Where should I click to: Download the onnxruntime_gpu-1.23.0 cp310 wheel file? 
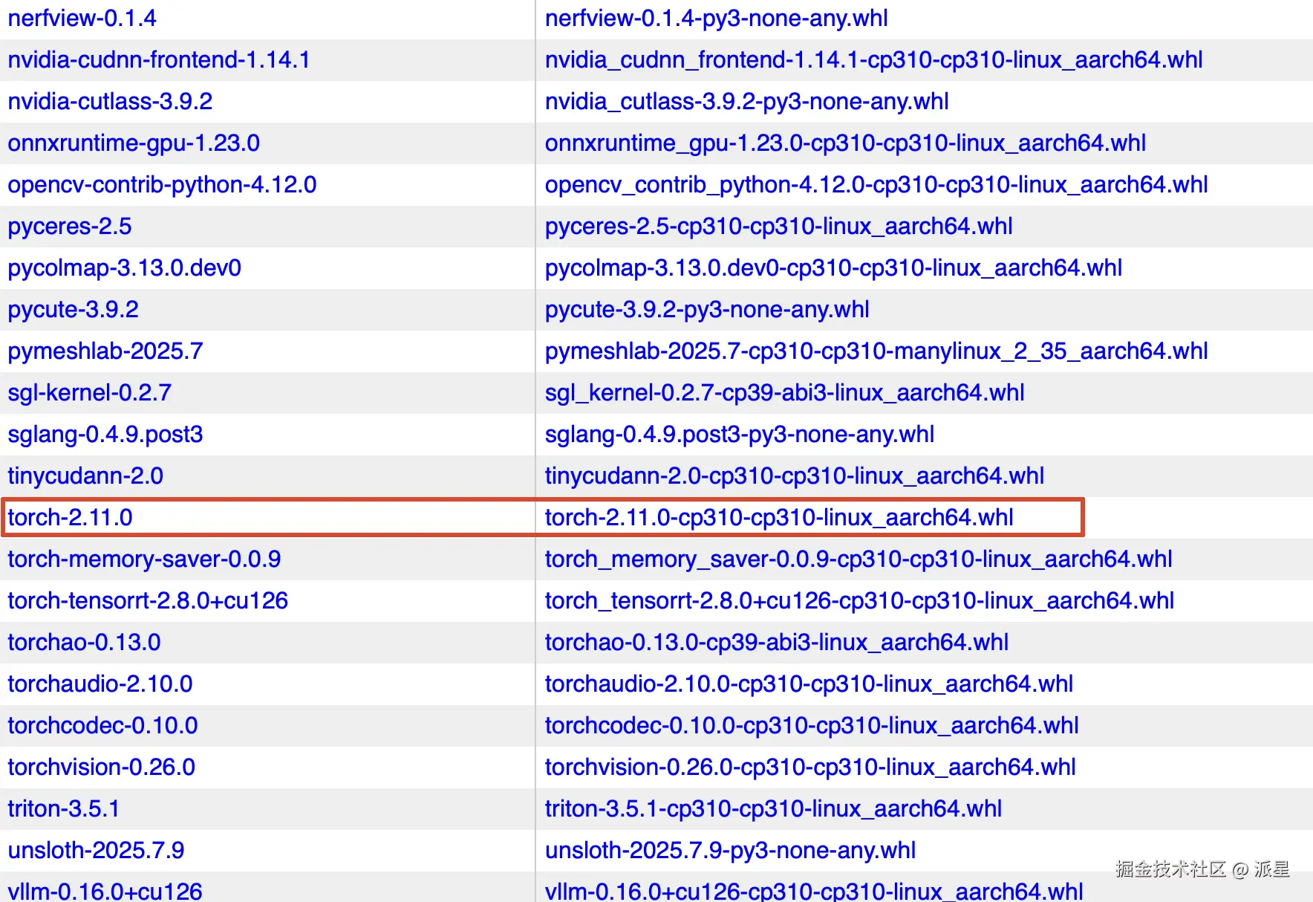(x=845, y=143)
